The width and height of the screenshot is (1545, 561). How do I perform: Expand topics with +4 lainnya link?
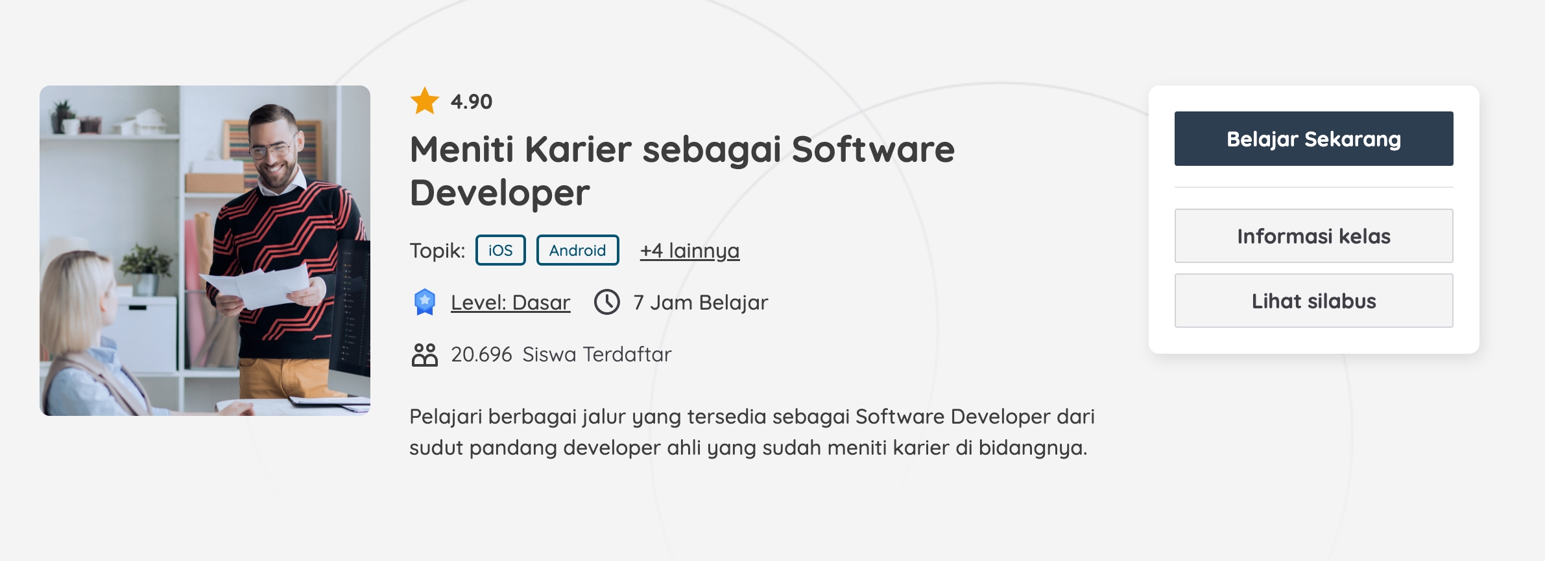pyautogui.click(x=689, y=250)
